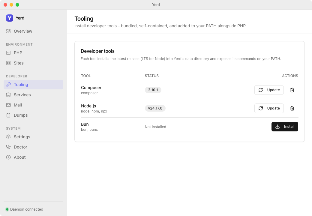Screen dimensions: 312x216
Task: Click the STATUS column header
Action: (x=152, y=76)
